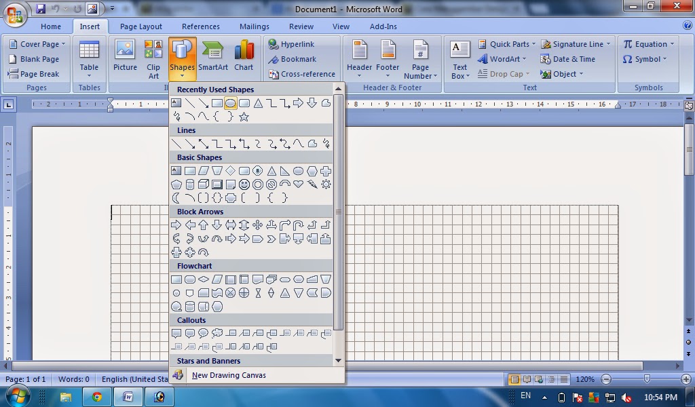
Task: Select the Oval shape in Recently Used Shapes
Action: click(231, 103)
